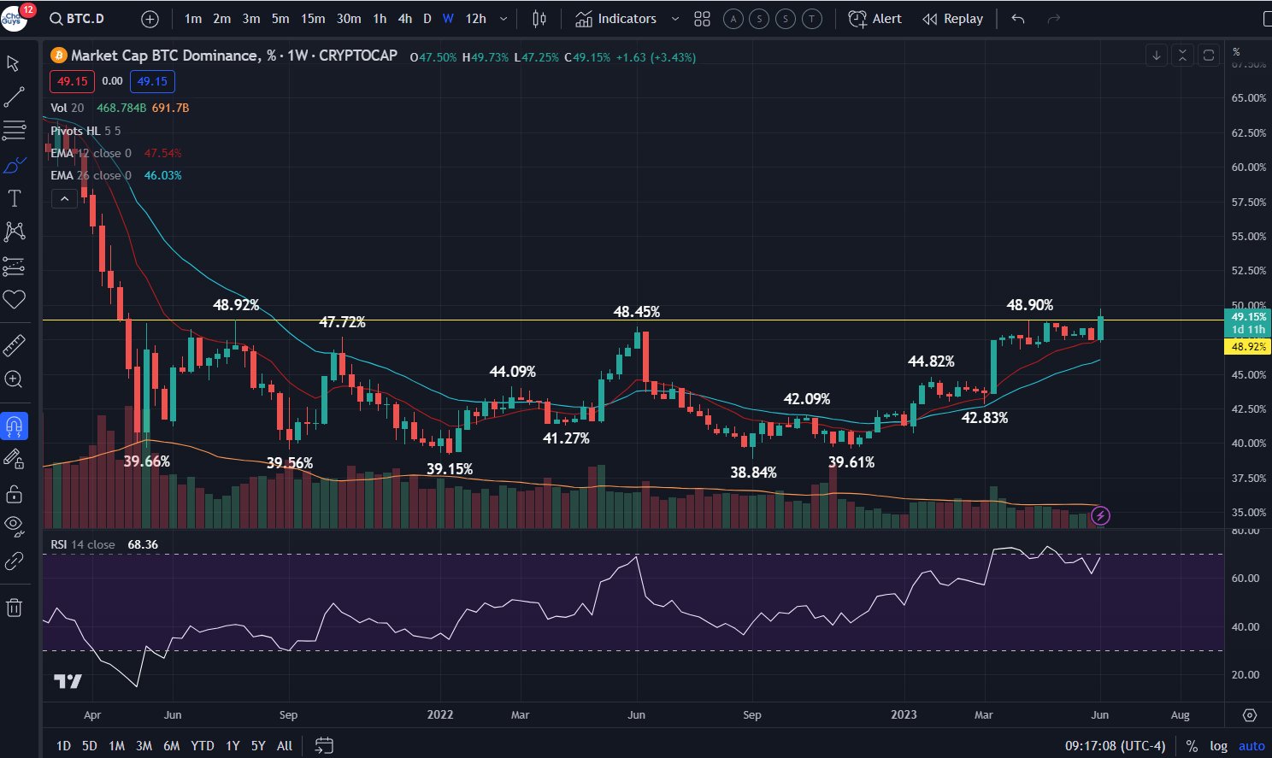Select the 15m timeframe

click(x=313, y=19)
